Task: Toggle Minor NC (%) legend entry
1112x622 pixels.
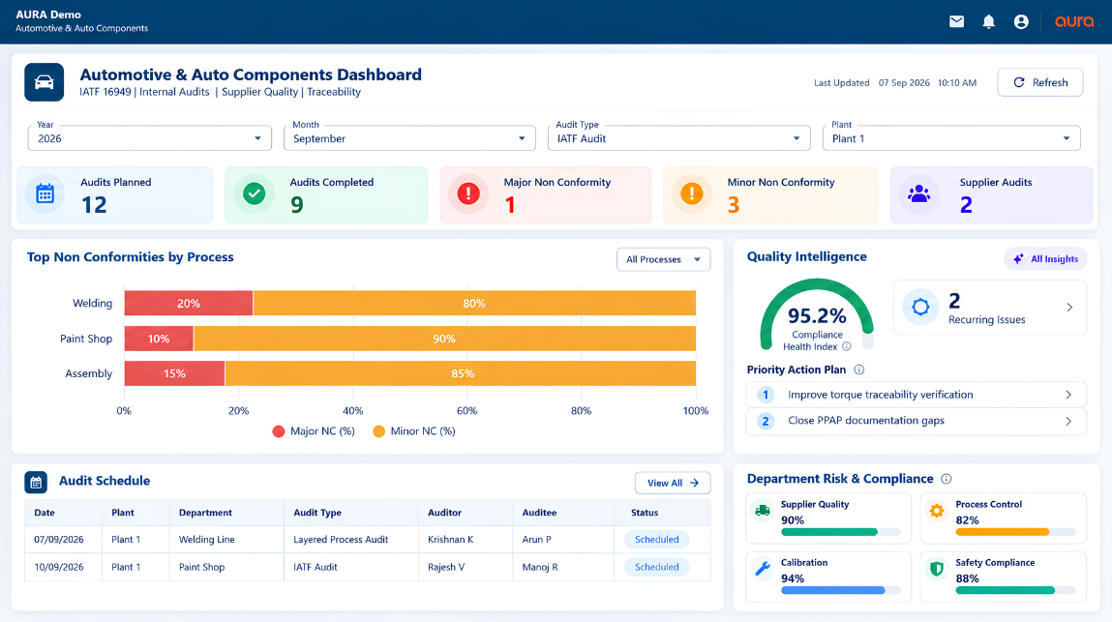Action: coord(414,431)
